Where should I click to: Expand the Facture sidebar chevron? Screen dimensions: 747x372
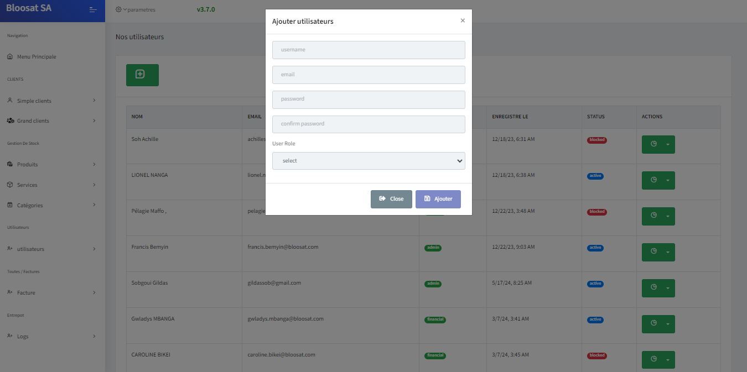tap(94, 292)
